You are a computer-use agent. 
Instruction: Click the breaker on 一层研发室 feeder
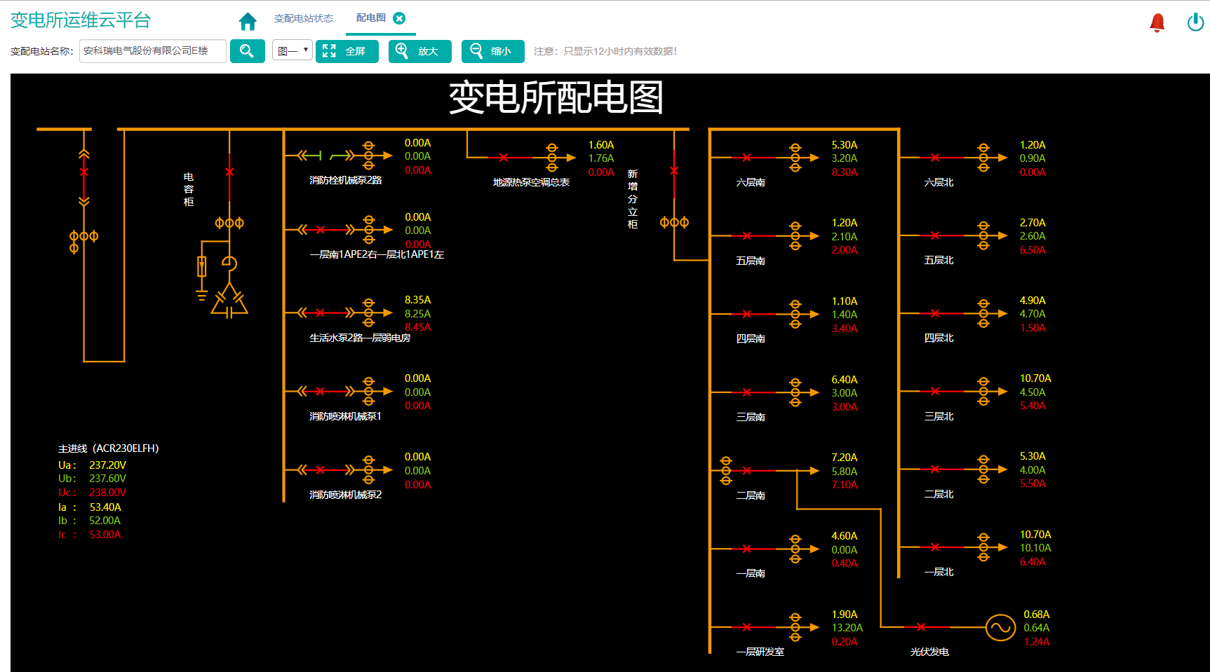tap(746, 627)
